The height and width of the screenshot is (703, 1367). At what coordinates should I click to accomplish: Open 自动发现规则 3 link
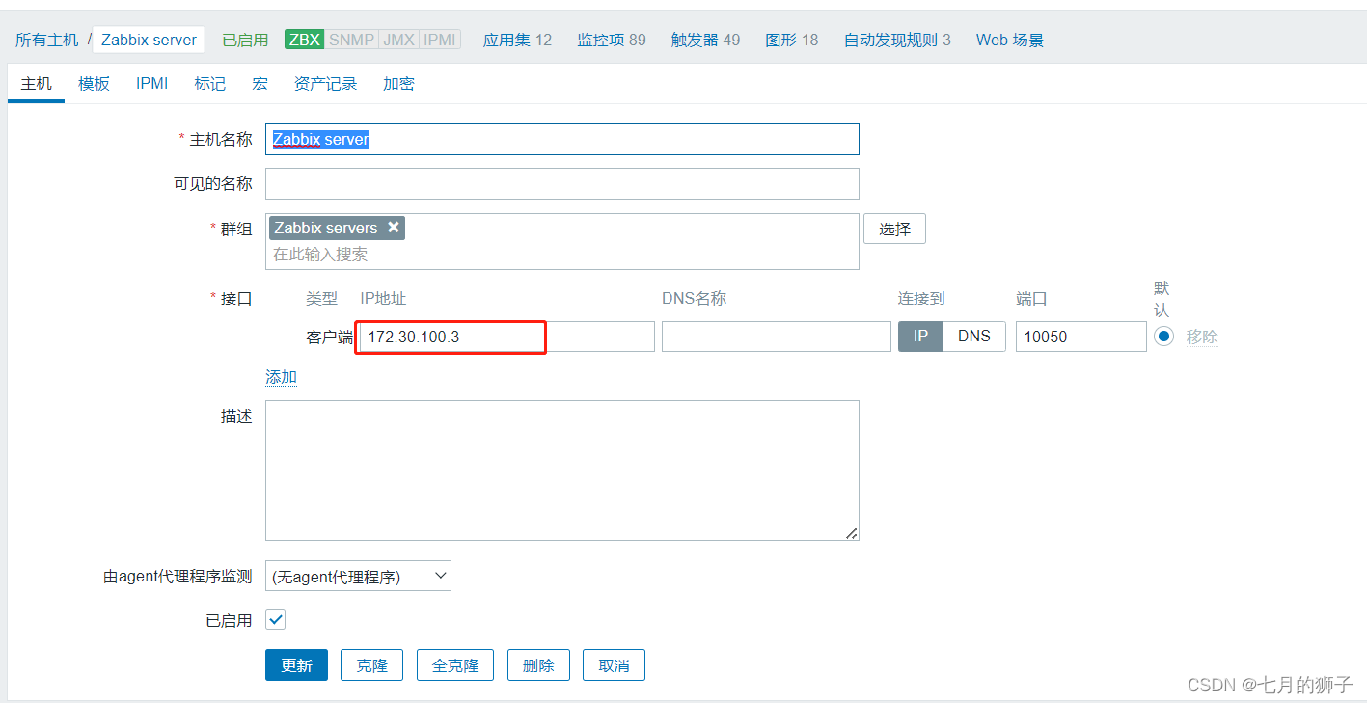pos(897,40)
